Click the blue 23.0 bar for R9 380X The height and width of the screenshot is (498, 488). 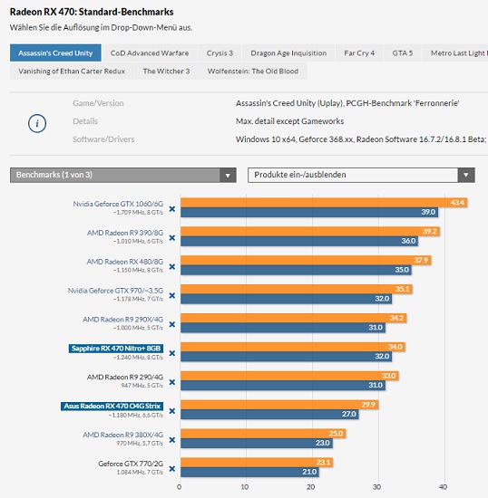257,443
